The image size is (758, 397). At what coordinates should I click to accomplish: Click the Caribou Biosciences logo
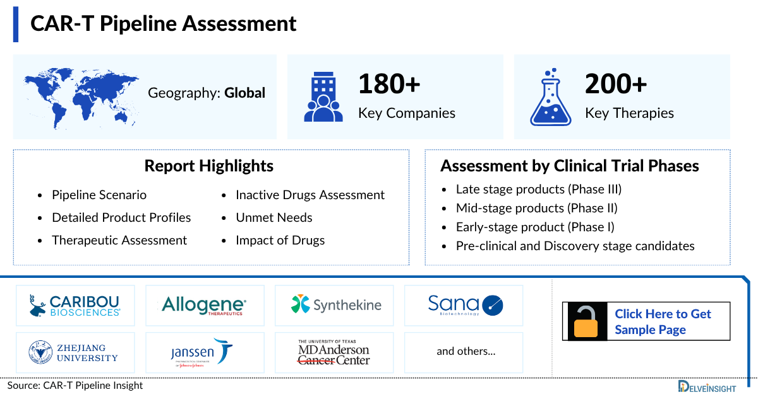75,306
